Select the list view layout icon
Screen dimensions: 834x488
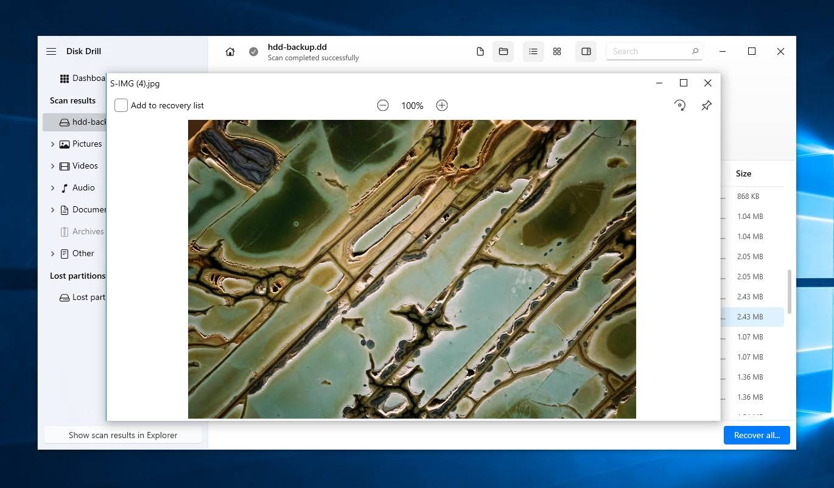(533, 52)
